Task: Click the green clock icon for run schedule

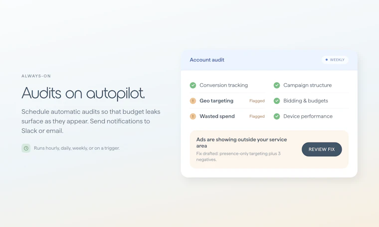Action: [x=26, y=148]
